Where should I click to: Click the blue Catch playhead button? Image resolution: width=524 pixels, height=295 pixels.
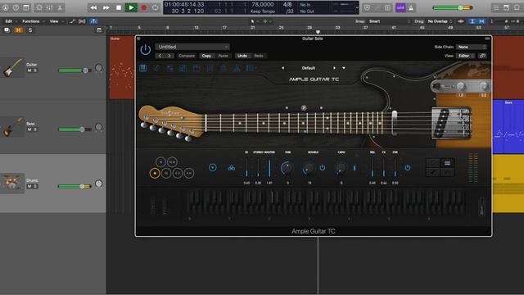pos(94,21)
